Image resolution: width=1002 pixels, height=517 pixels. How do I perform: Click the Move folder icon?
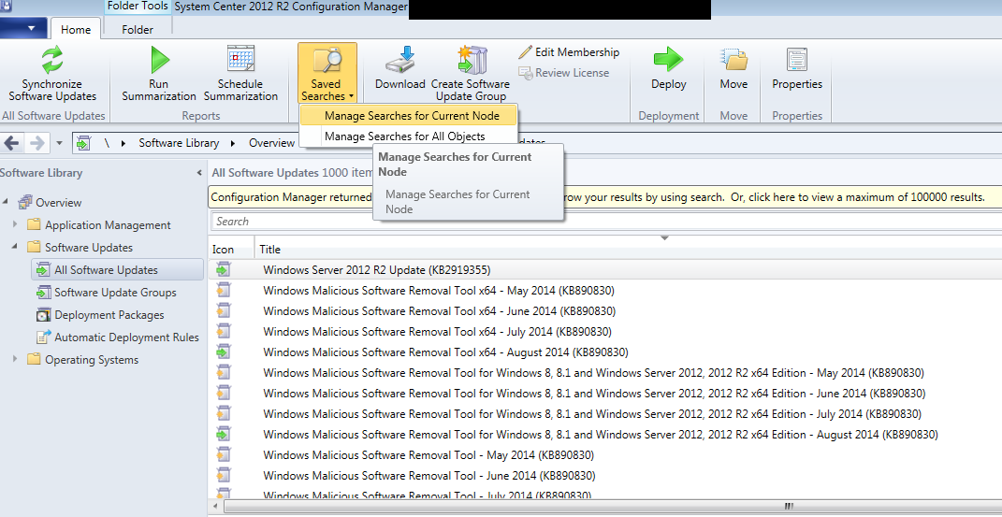[733, 59]
